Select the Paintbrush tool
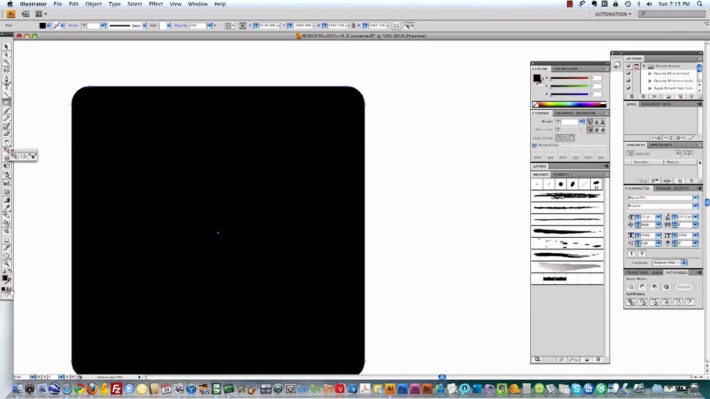 (x=7, y=110)
